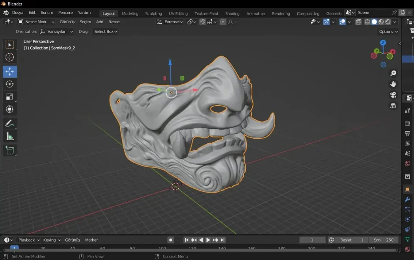Click the Son end frame field
The image size is (414, 260).
[x=384, y=240]
